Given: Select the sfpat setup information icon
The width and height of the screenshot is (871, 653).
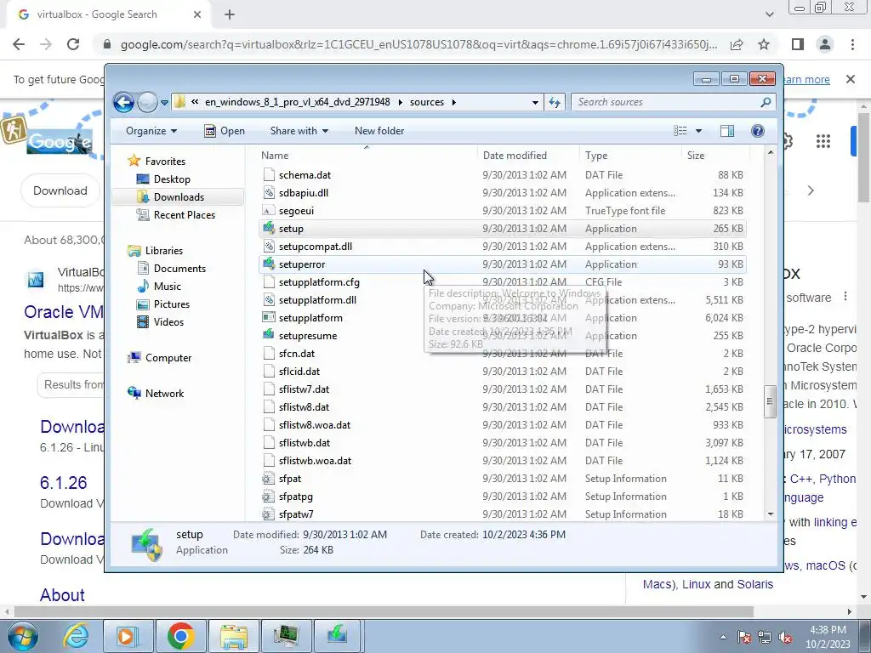Looking at the screenshot, I should 269,479.
